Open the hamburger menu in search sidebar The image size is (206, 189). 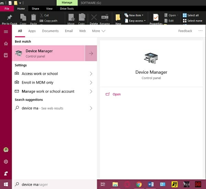[6, 32]
